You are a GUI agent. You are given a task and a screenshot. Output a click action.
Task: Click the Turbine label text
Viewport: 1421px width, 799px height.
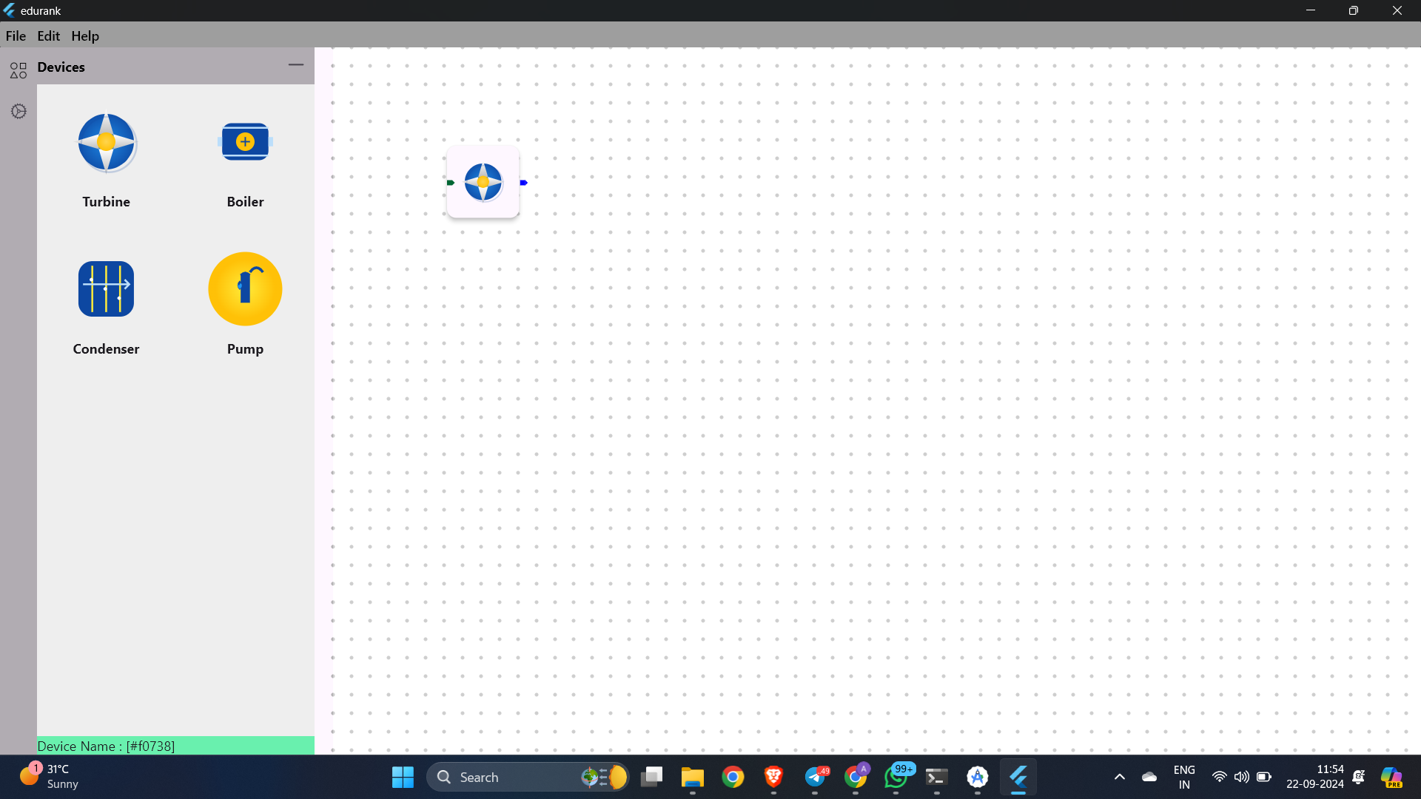107,201
